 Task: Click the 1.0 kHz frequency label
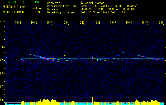(2, 47)
